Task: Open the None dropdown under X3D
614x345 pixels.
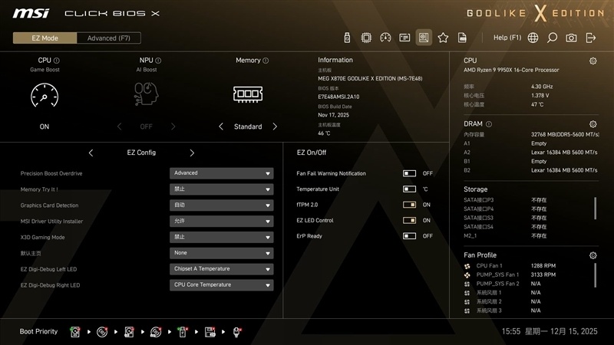Action: [221, 253]
